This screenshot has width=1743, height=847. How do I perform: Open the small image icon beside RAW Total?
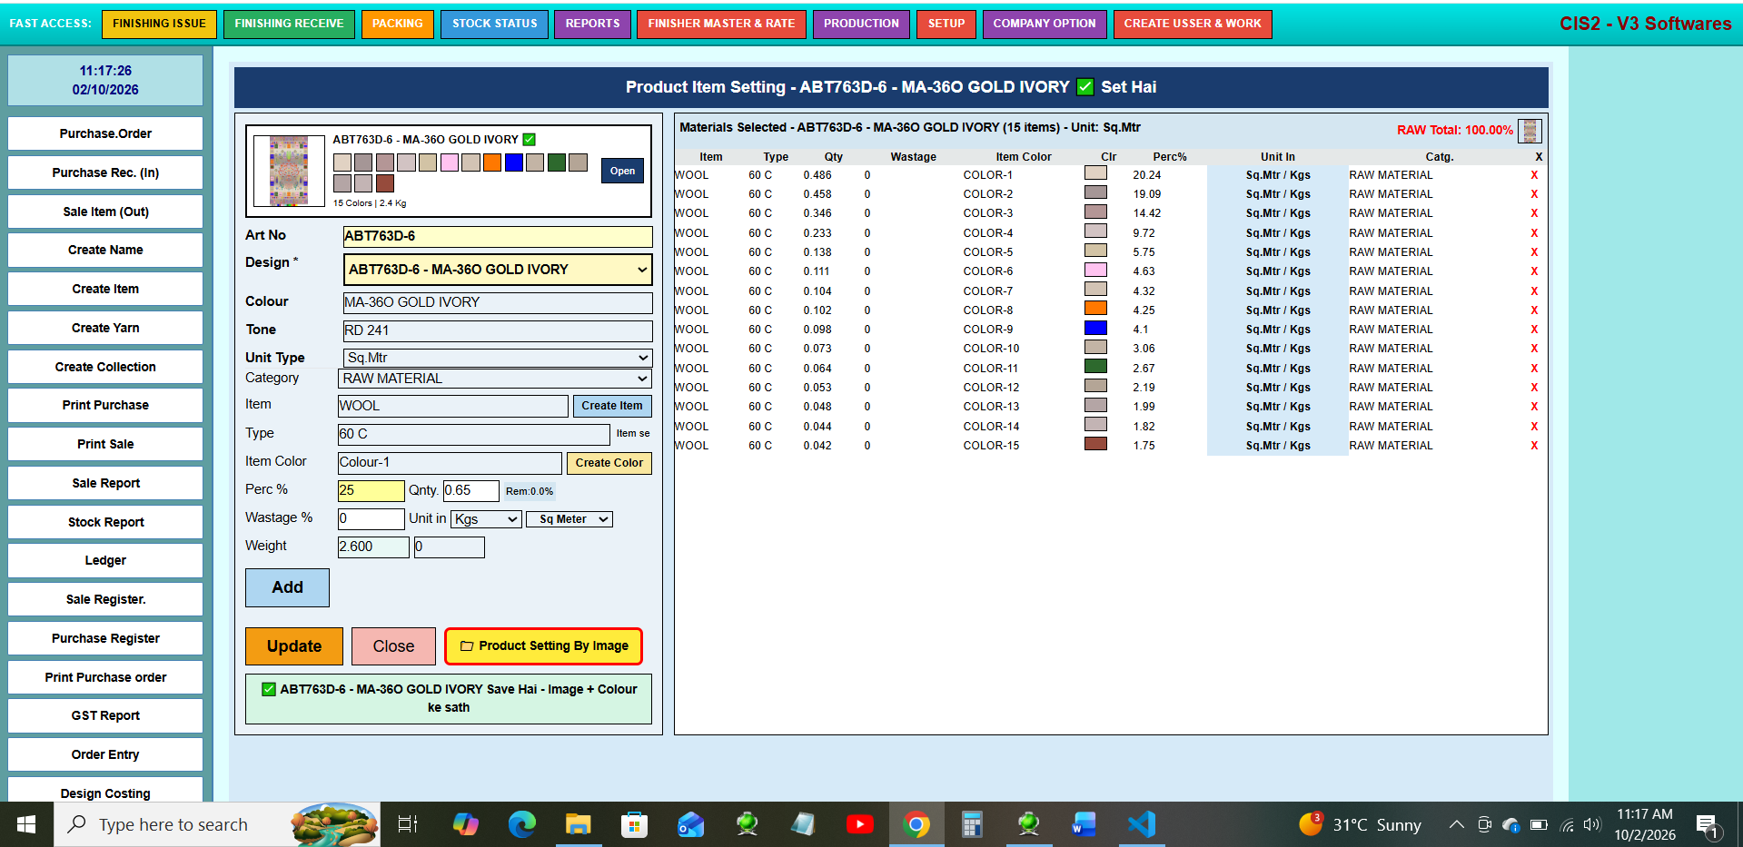point(1530,131)
